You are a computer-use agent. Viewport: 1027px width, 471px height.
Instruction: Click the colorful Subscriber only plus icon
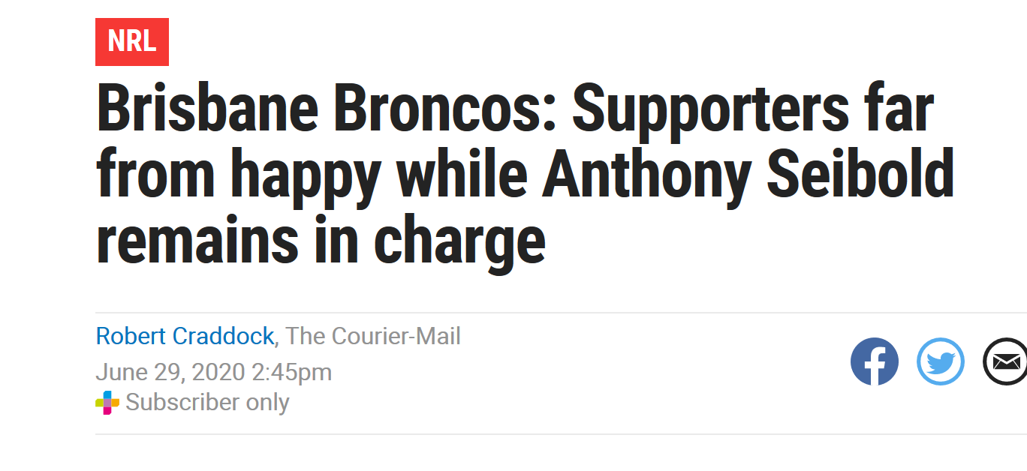pos(107,403)
